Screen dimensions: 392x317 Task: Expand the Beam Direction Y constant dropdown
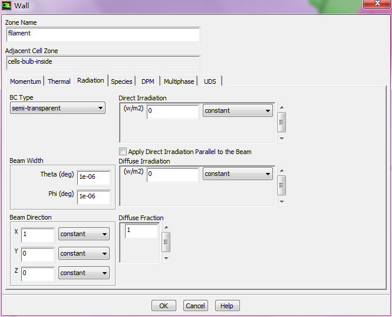click(84, 254)
